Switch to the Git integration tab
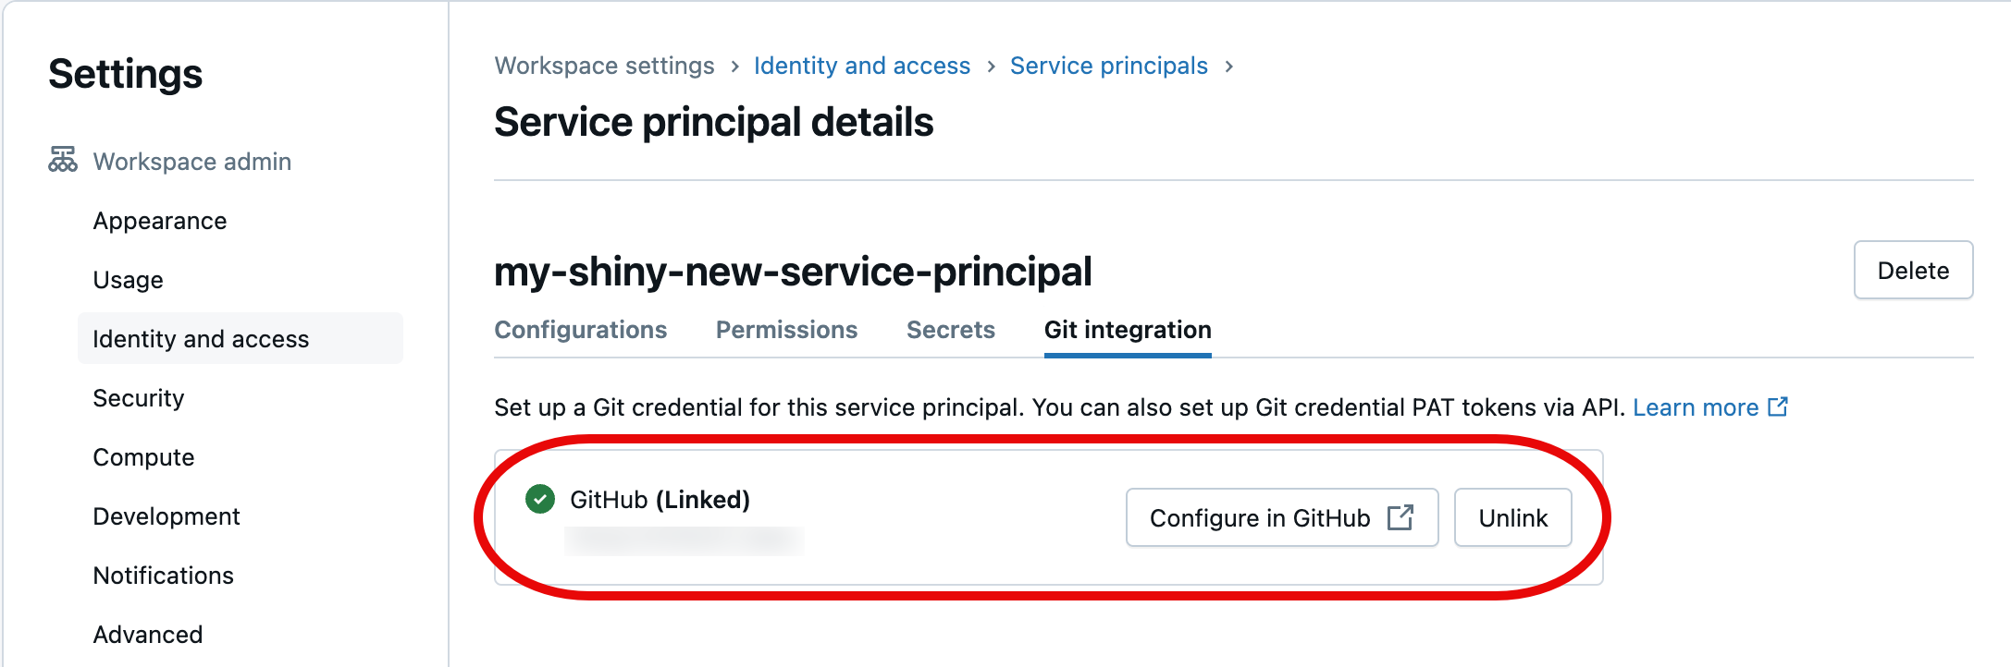The width and height of the screenshot is (2011, 667). tap(1127, 330)
